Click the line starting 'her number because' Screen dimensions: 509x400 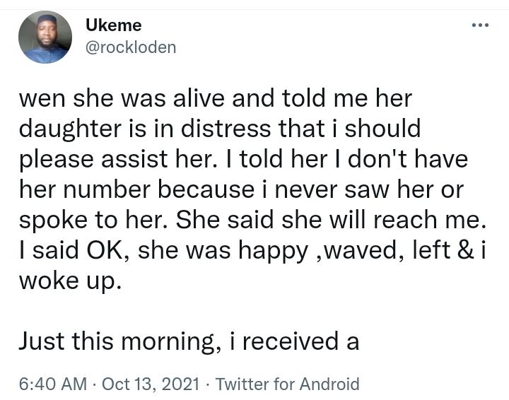pos(241,189)
